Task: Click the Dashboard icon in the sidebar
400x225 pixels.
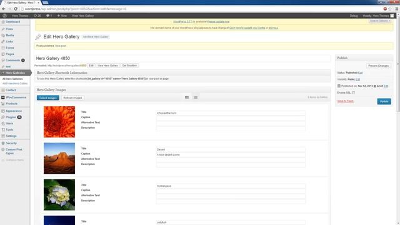Action: 3,22
